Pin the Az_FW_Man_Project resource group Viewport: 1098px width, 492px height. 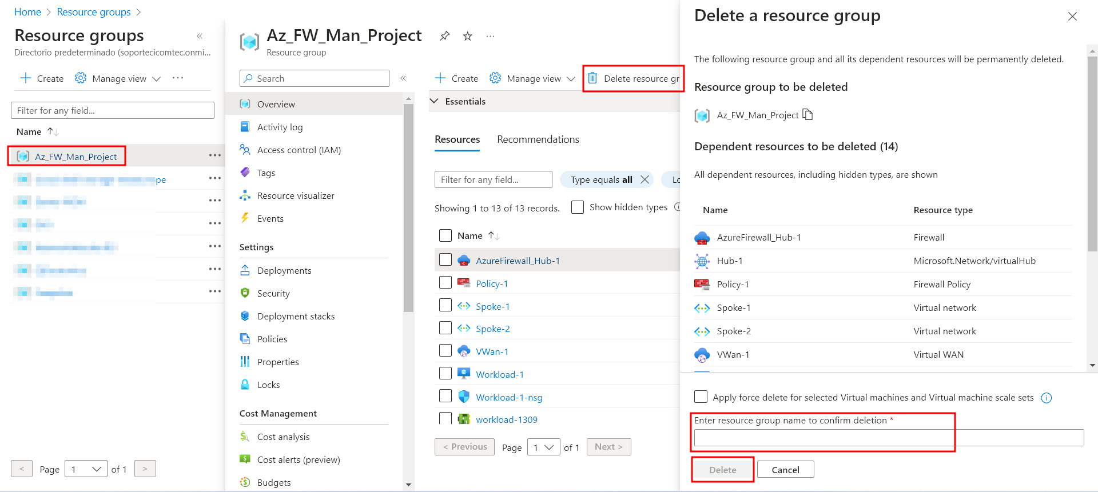tap(444, 36)
